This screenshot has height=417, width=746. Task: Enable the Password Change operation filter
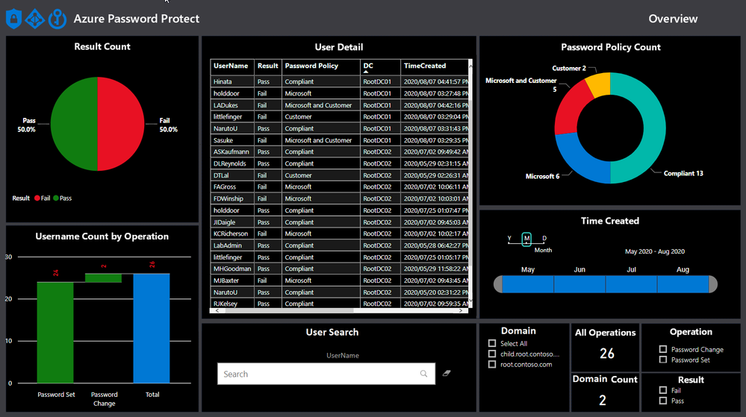663,349
